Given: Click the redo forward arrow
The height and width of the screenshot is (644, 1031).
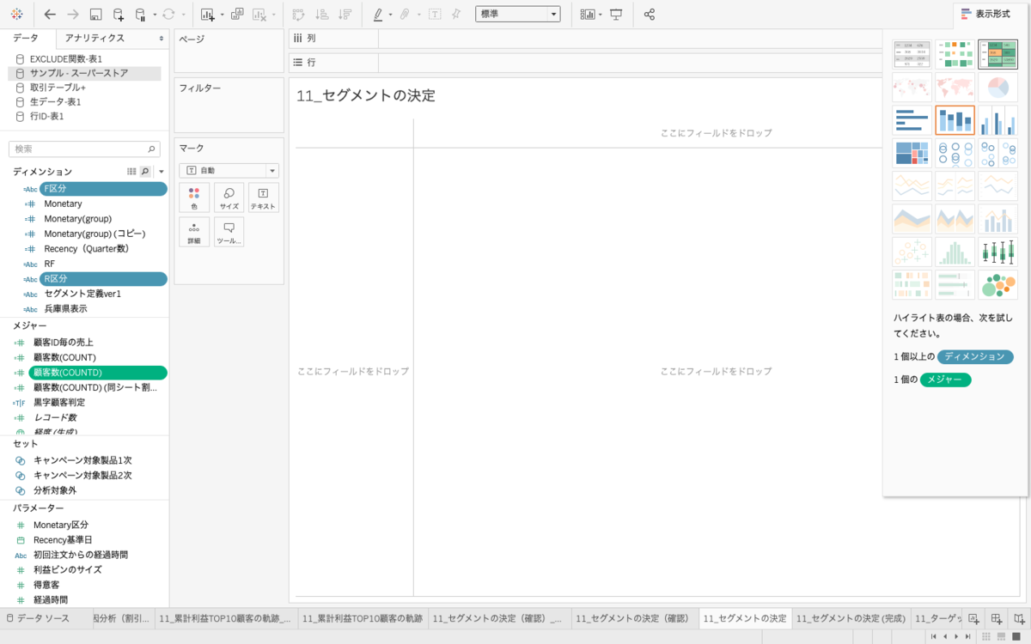Looking at the screenshot, I should coord(73,14).
